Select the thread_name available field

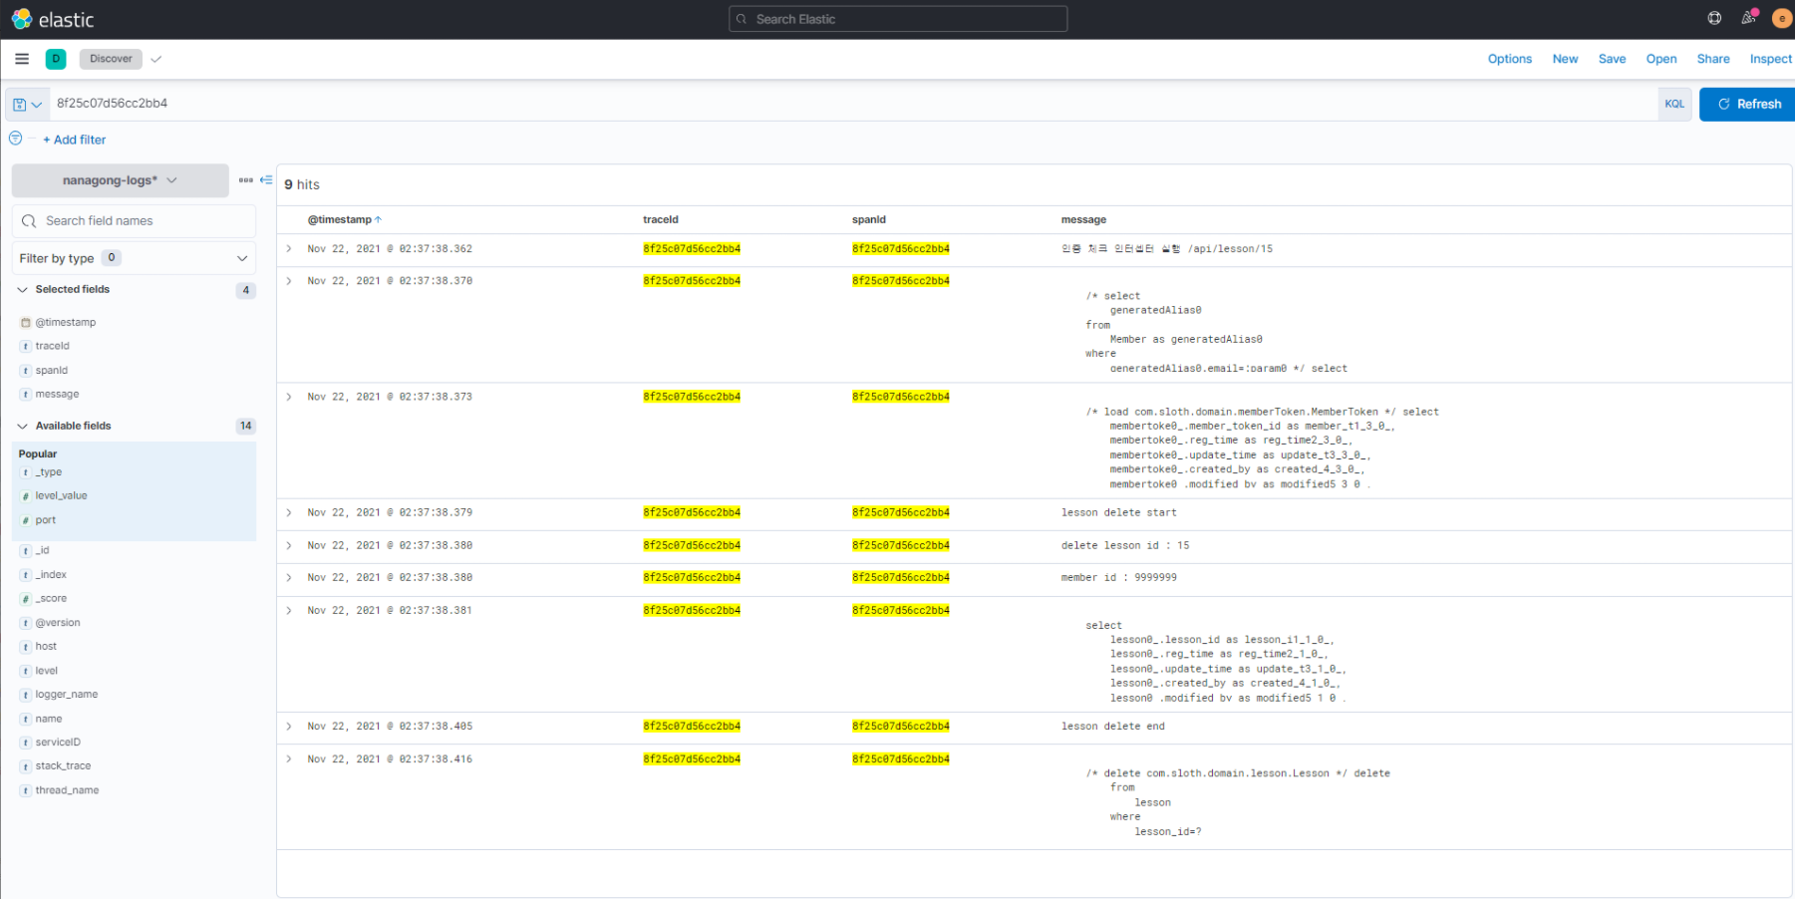[x=68, y=790]
